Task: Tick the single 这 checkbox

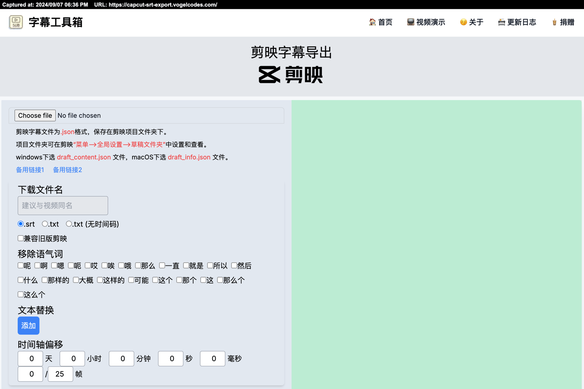Action: click(x=204, y=280)
